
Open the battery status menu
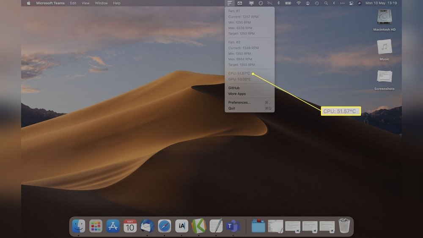tap(288, 3)
